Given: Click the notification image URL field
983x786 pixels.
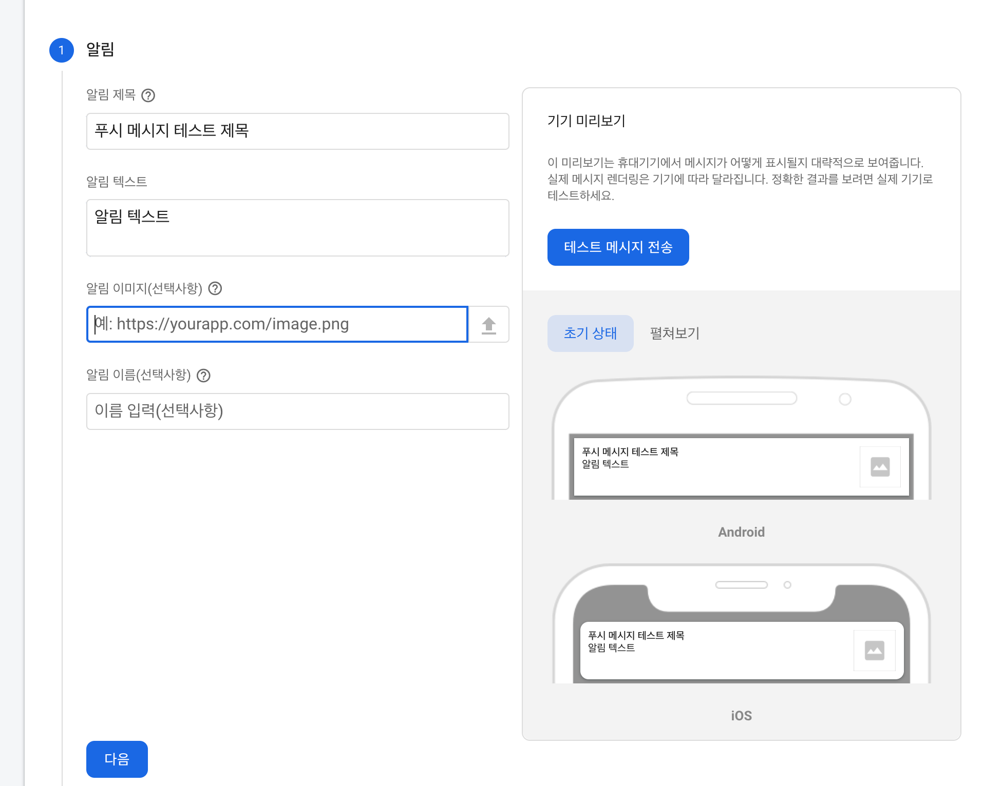Looking at the screenshot, I should click(x=277, y=324).
